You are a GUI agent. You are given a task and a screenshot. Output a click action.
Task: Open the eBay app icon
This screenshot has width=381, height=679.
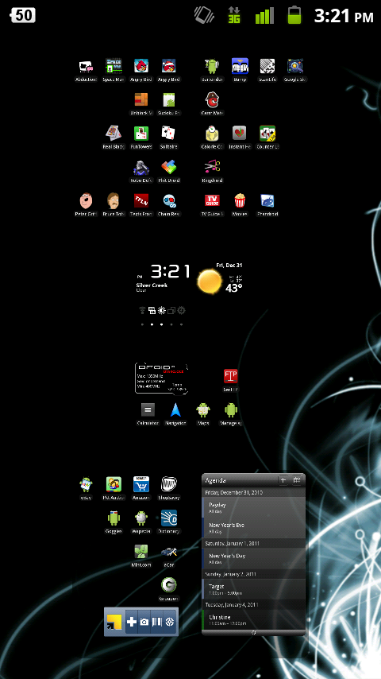(x=86, y=484)
